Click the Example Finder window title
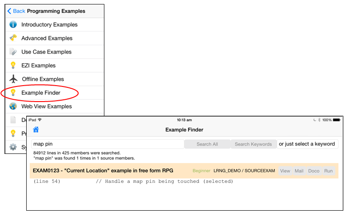The width and height of the screenshot is (350, 216). tap(184, 130)
